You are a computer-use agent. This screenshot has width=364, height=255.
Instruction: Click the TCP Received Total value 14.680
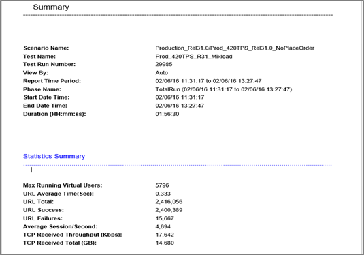pos(165,243)
